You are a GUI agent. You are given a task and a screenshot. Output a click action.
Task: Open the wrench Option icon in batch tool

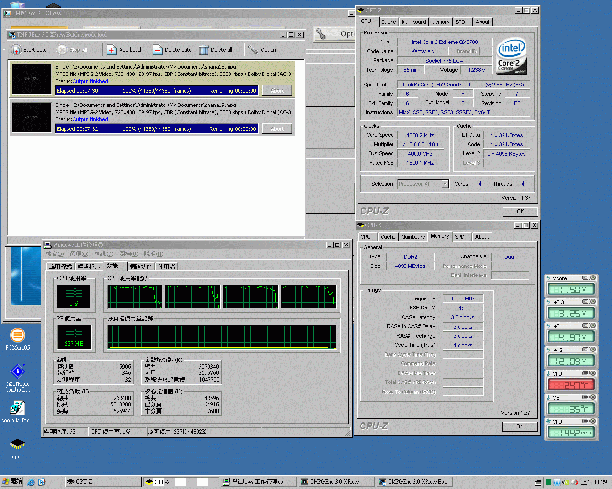(253, 50)
